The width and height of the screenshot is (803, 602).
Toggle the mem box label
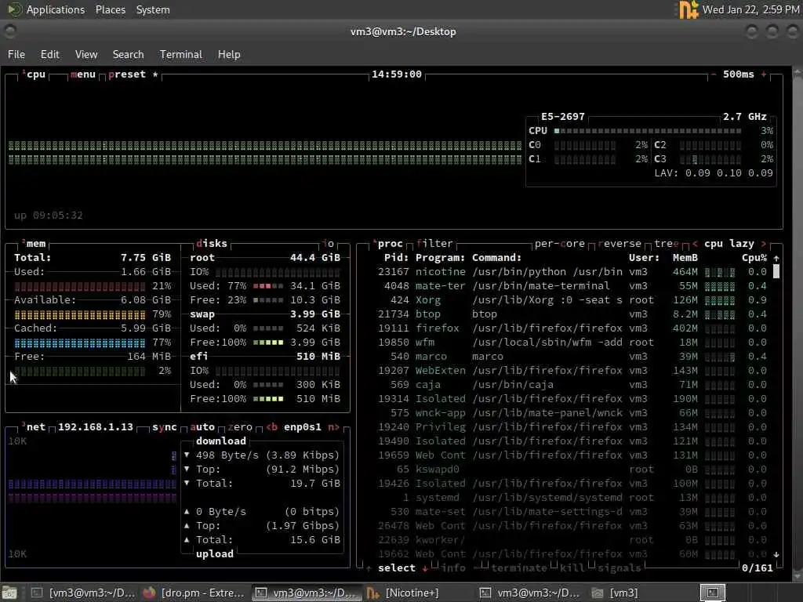[x=34, y=244]
